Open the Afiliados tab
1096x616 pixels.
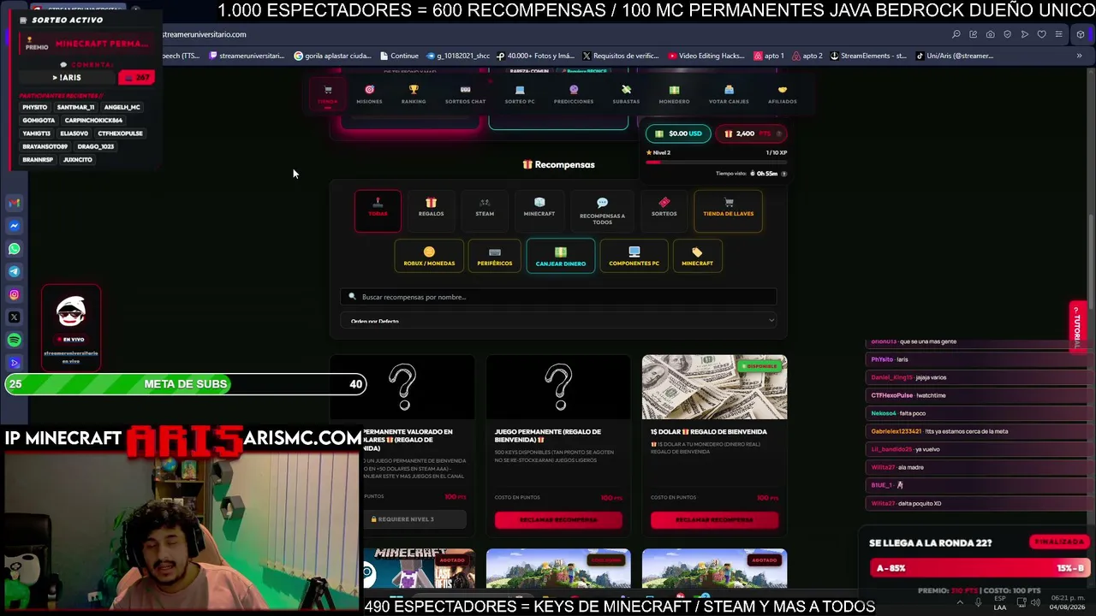(x=782, y=94)
